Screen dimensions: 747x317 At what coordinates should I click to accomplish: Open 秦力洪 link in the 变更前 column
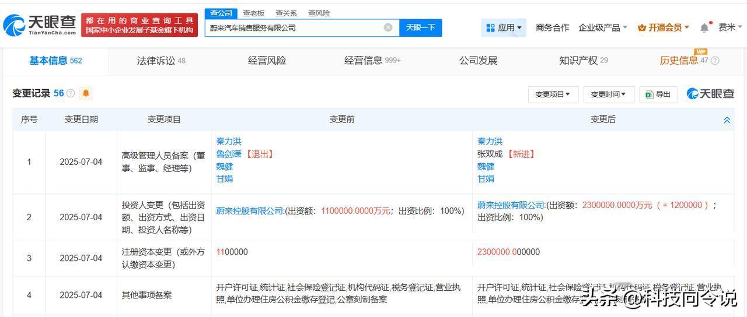[229, 142]
